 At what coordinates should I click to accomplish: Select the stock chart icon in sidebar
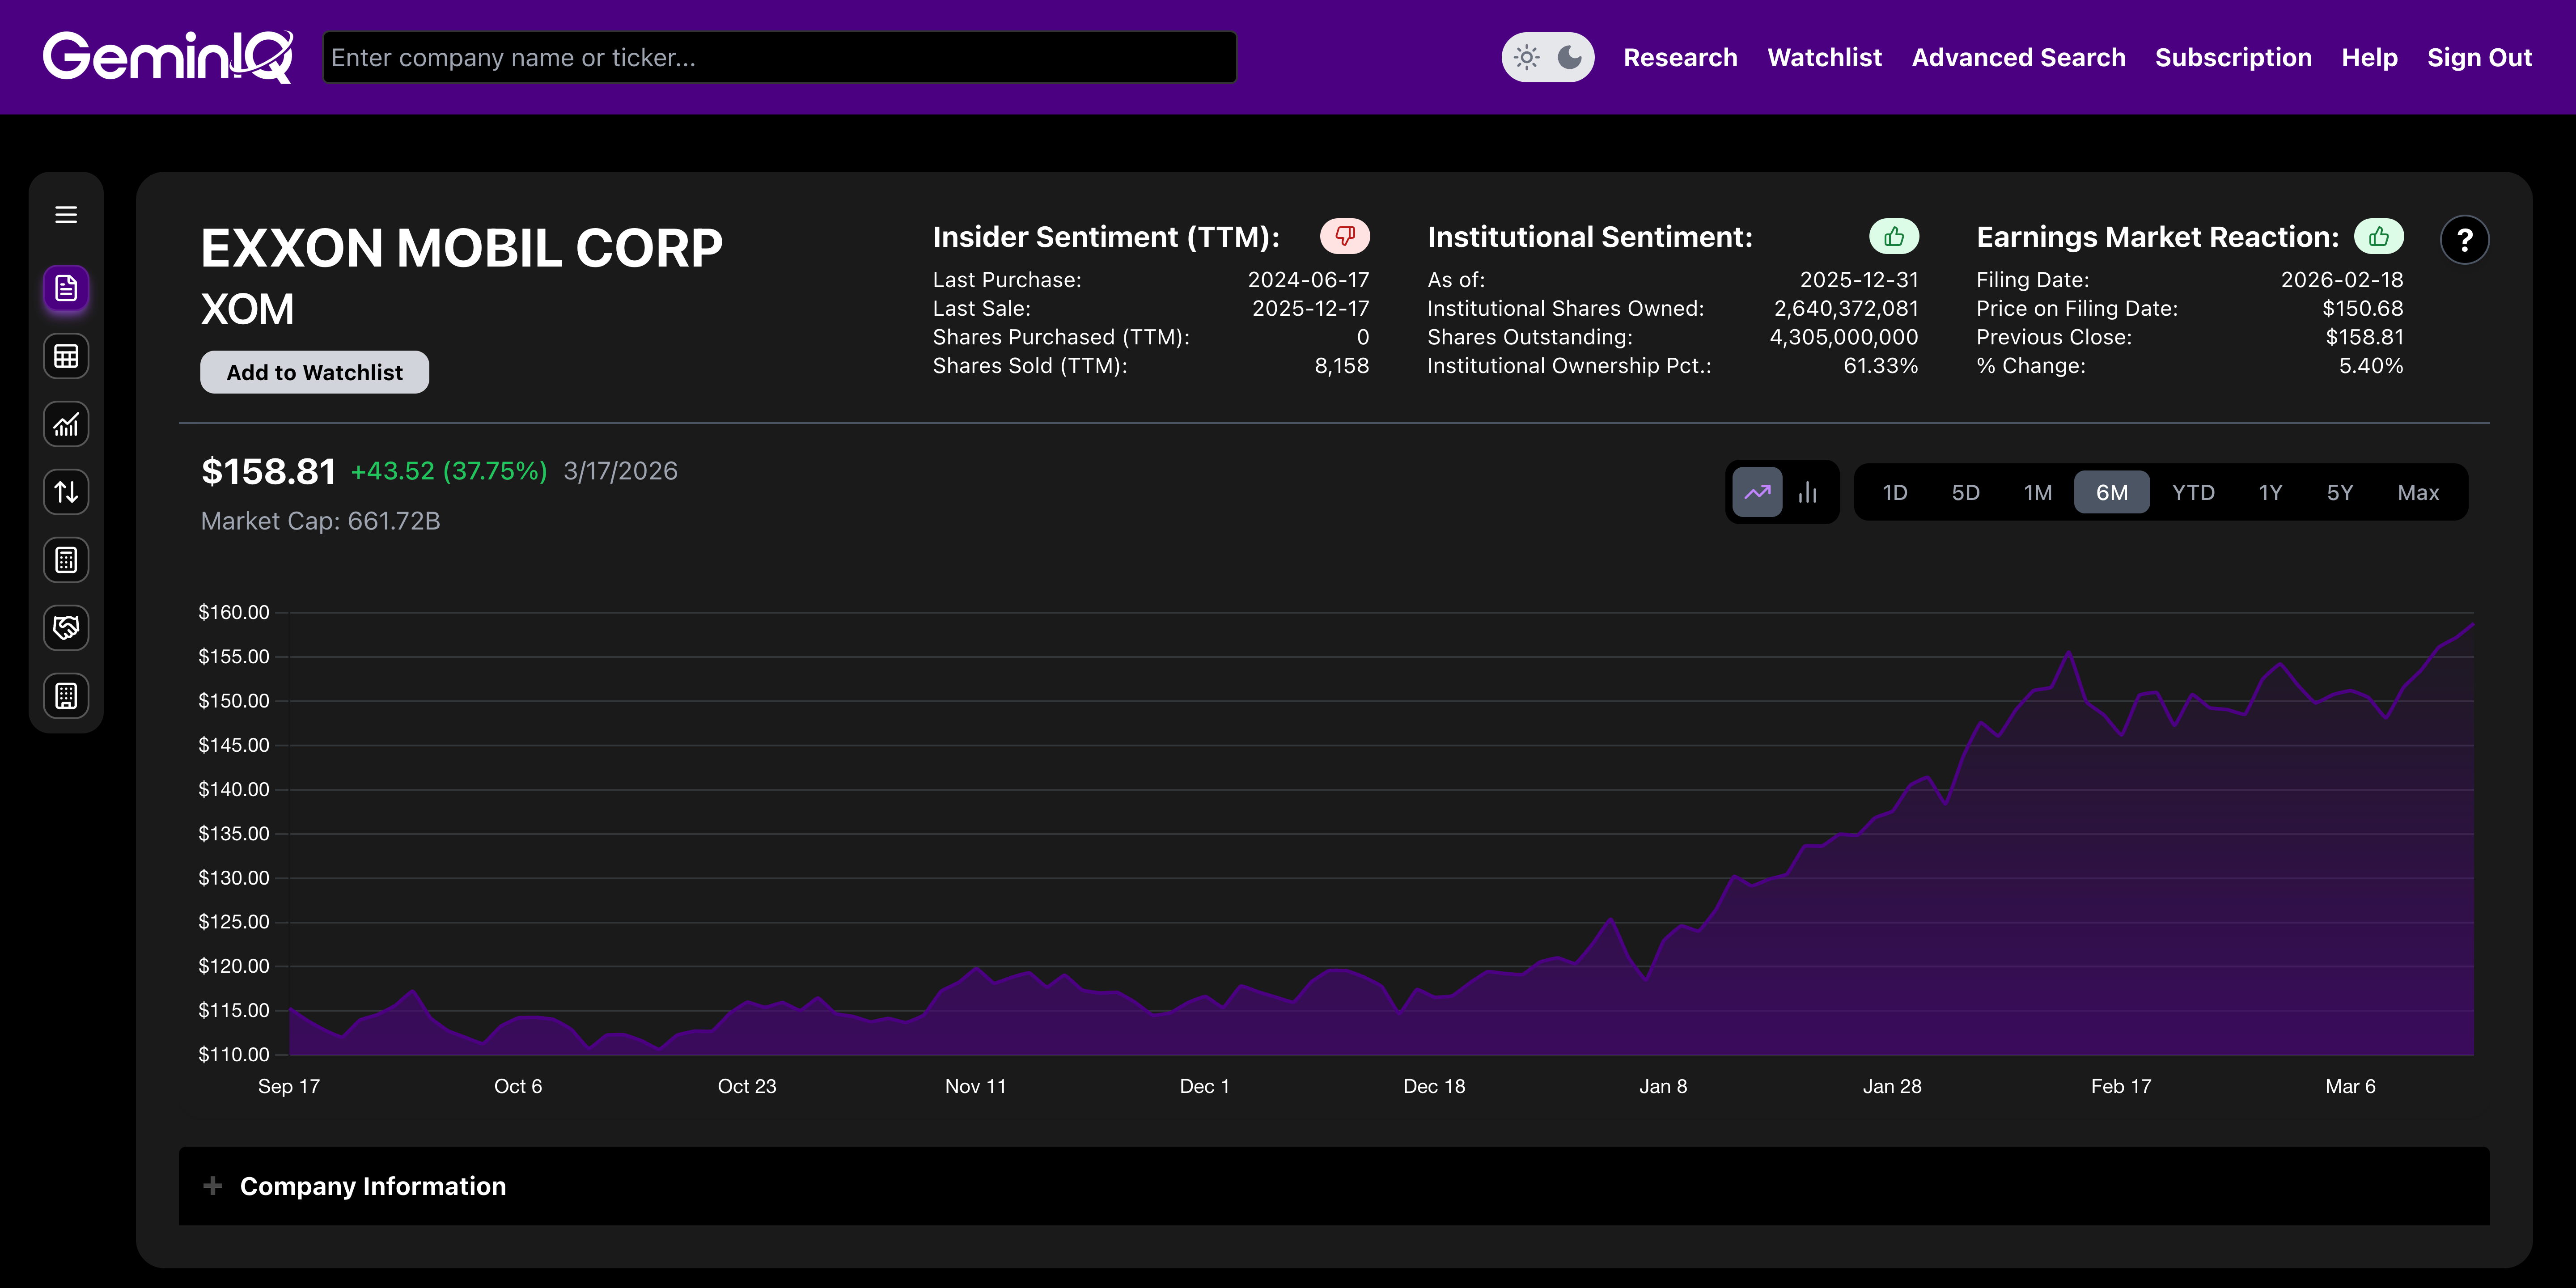66,424
